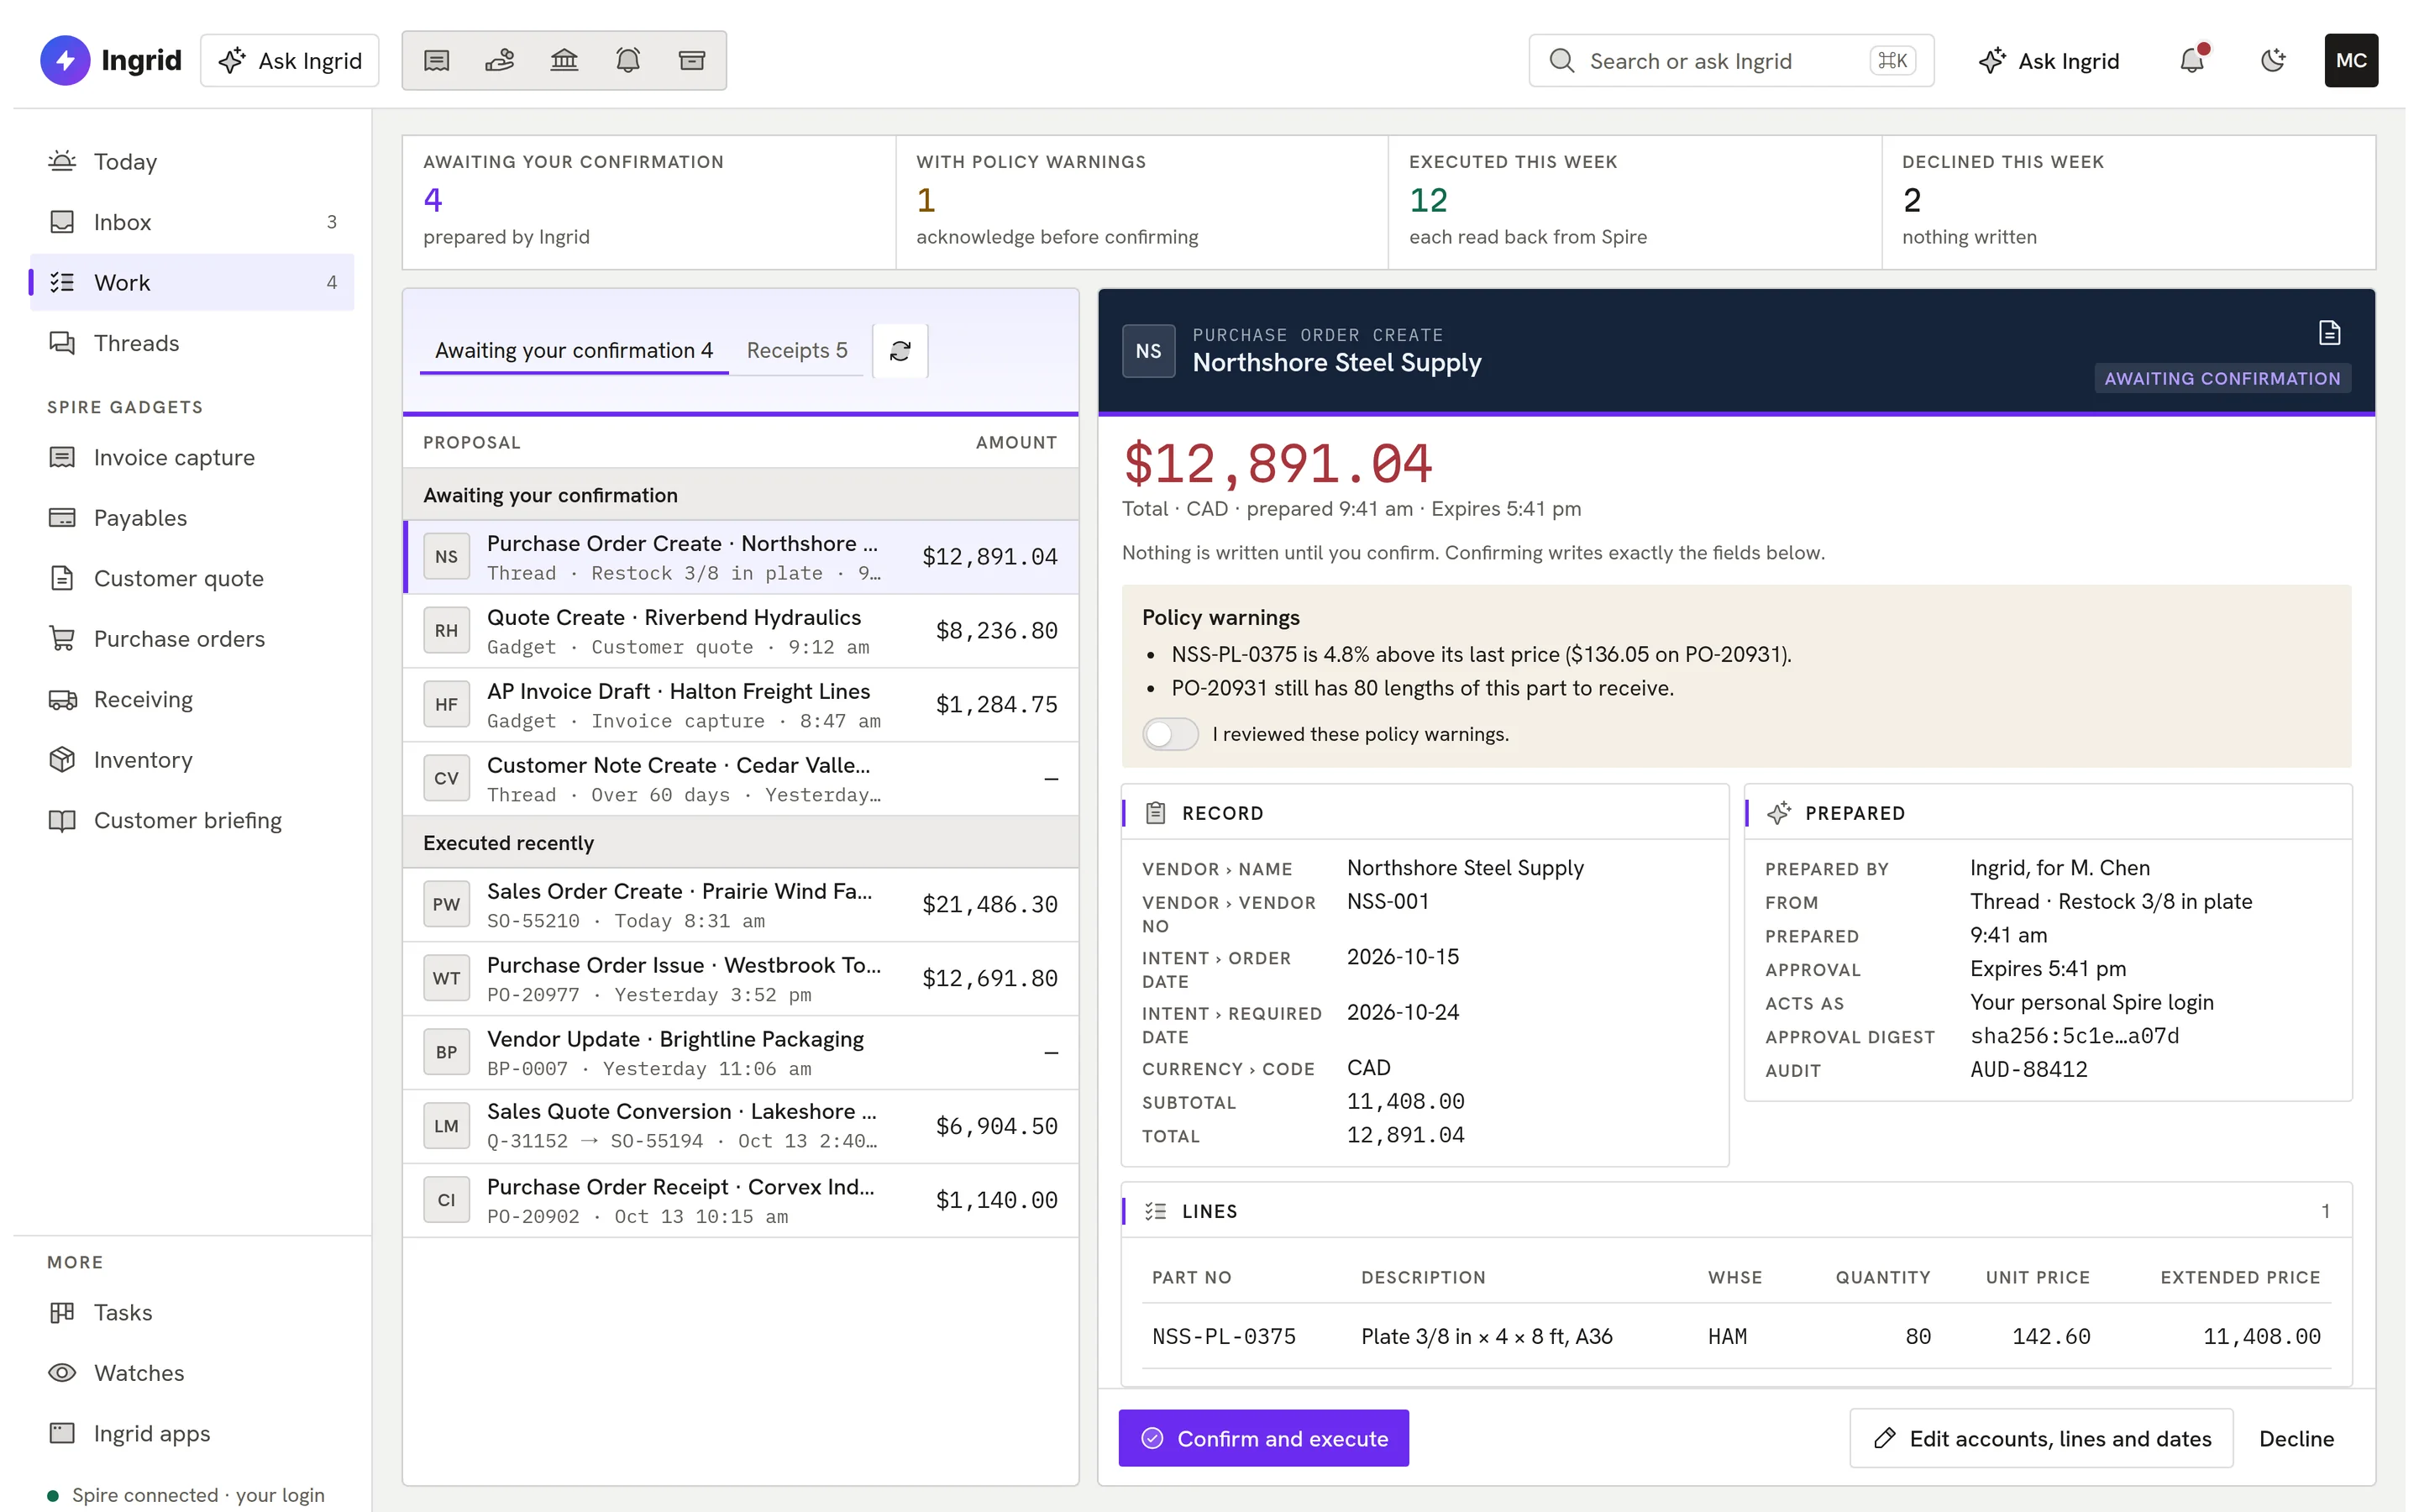Image resolution: width=2419 pixels, height=1512 pixels.
Task: Open Today in the sidebar
Action: point(192,162)
